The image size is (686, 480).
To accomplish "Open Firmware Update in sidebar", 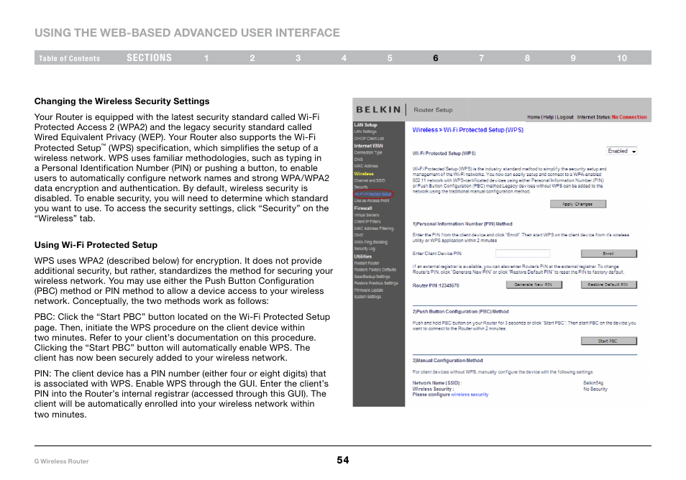I will (368, 290).
